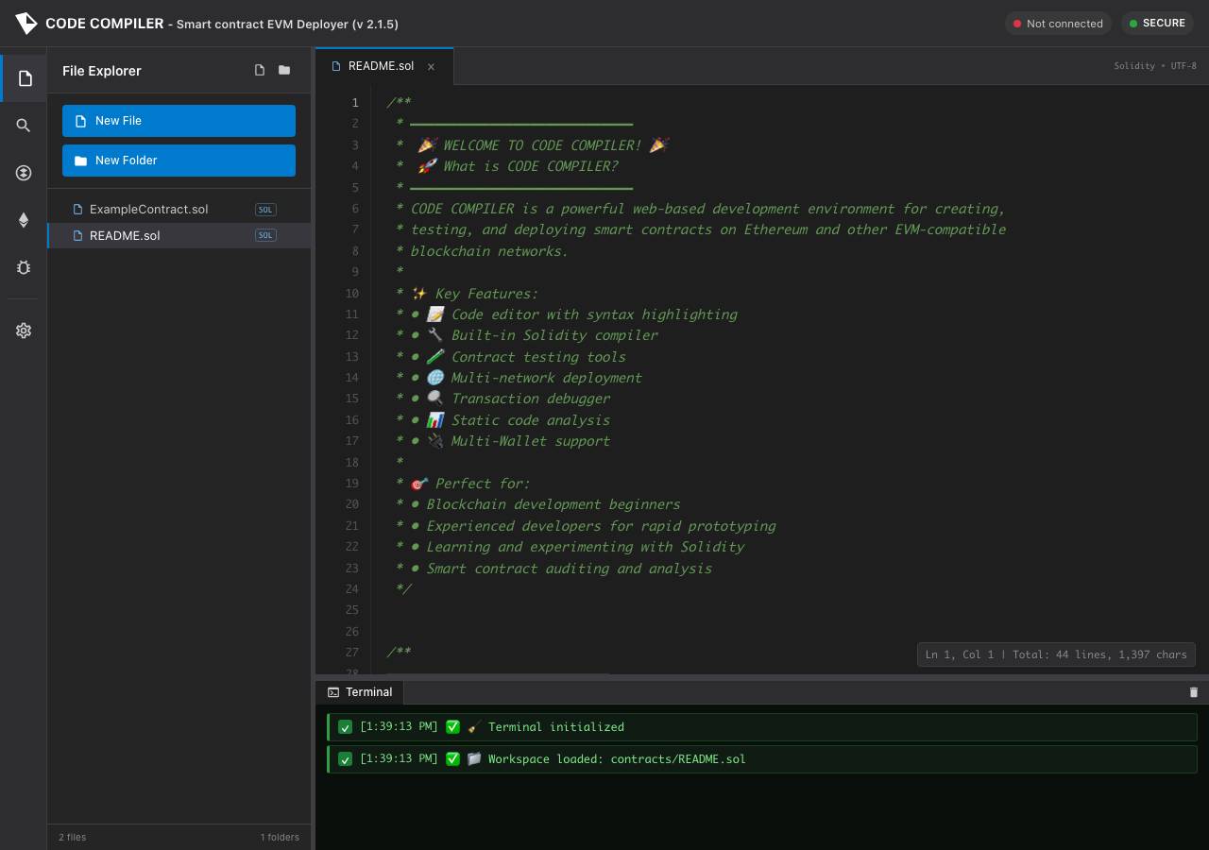Click the File Explorer panel title

pyautogui.click(x=102, y=71)
